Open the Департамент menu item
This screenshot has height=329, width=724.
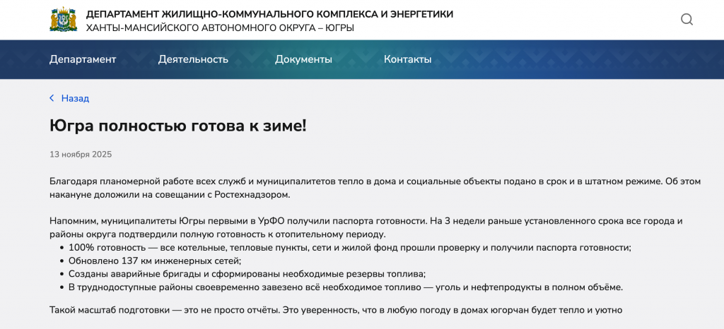coord(83,59)
